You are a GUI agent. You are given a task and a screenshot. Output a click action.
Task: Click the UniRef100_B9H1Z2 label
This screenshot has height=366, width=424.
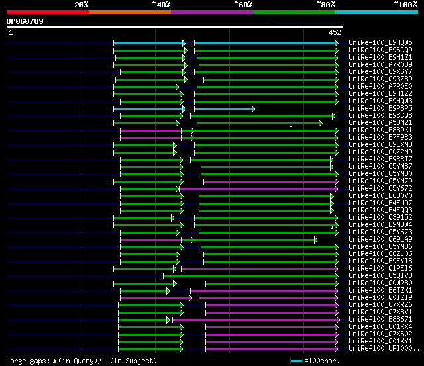pyautogui.click(x=380, y=93)
